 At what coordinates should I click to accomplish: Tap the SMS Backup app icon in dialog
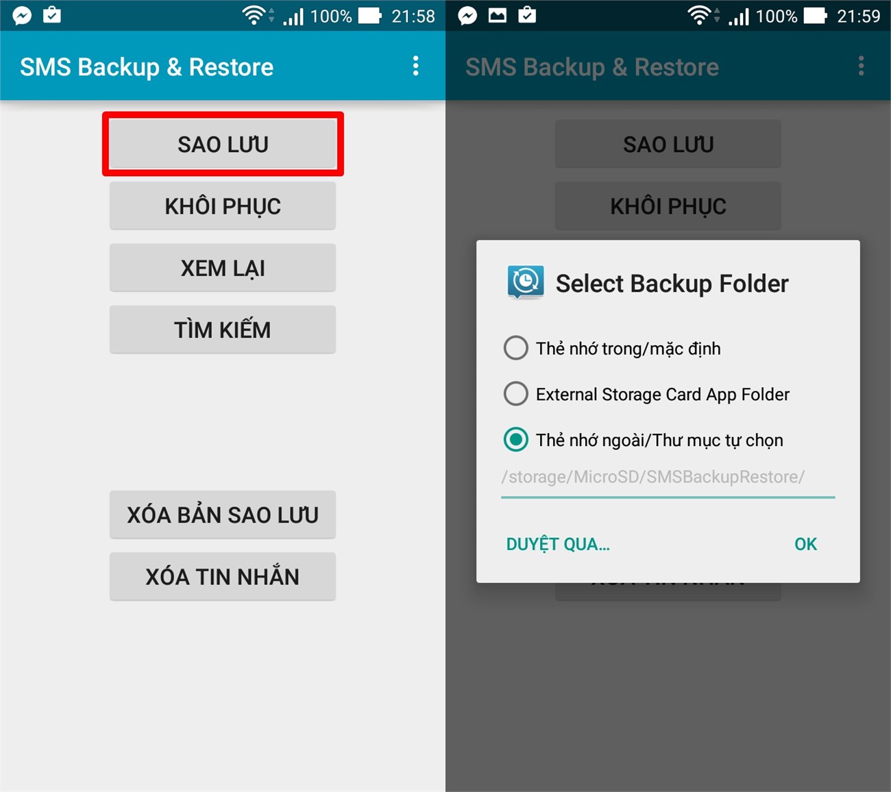coord(526,282)
